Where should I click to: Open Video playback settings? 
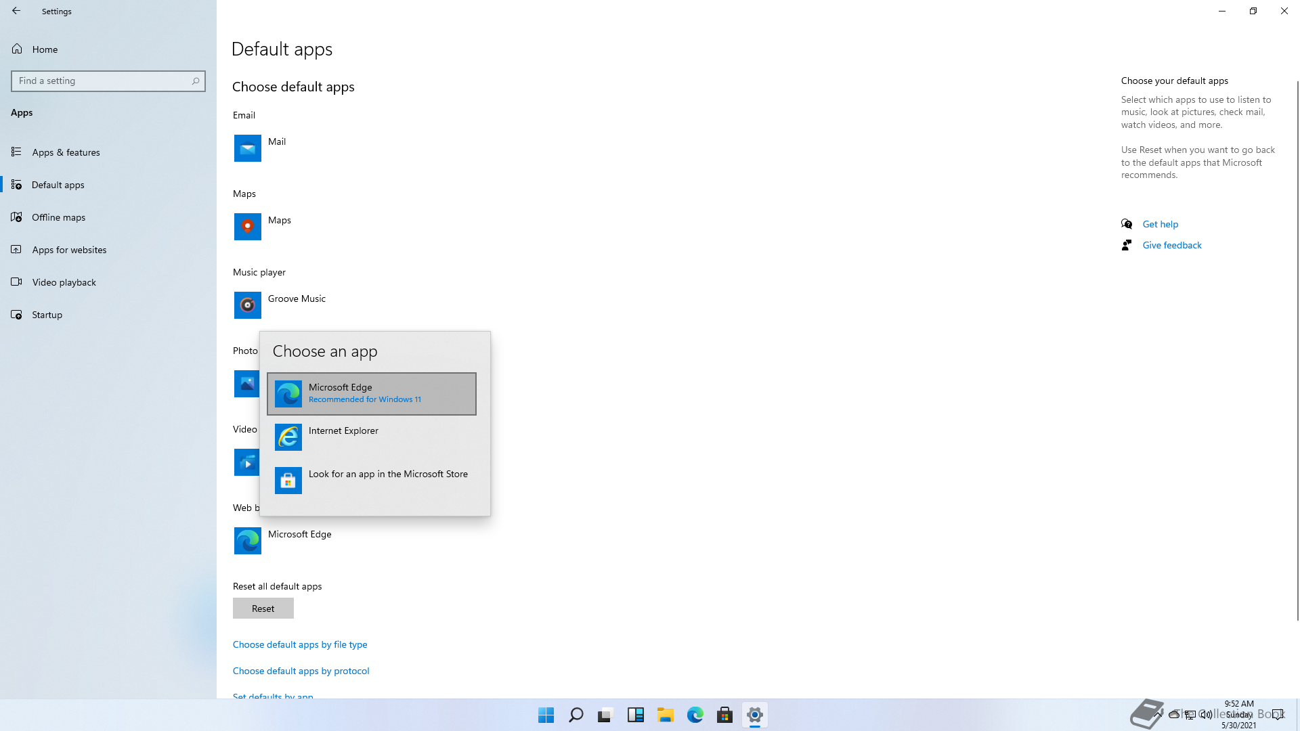[x=108, y=282]
